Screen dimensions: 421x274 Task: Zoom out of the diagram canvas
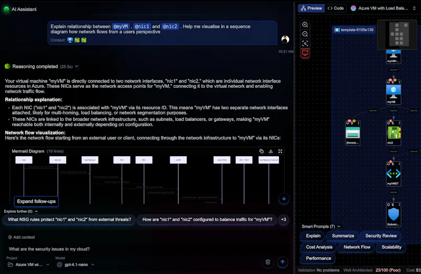(x=305, y=34)
